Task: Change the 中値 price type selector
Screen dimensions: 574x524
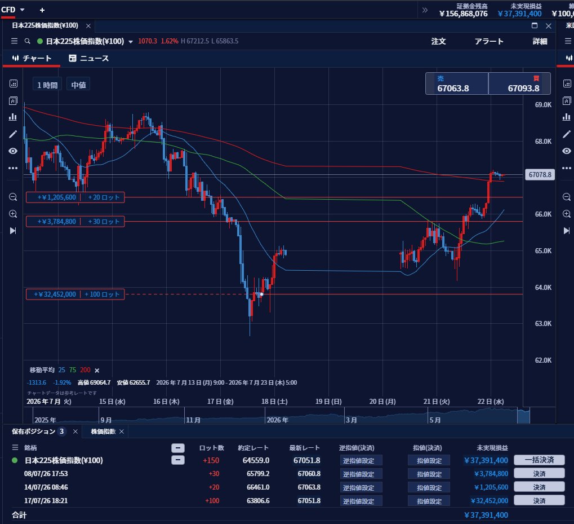Action: (x=78, y=85)
